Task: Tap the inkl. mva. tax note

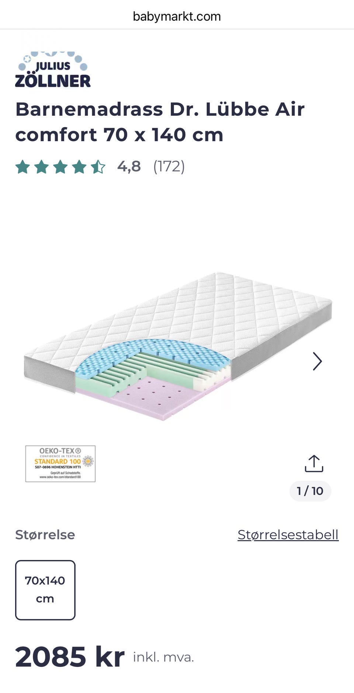Action: pyautogui.click(x=163, y=657)
